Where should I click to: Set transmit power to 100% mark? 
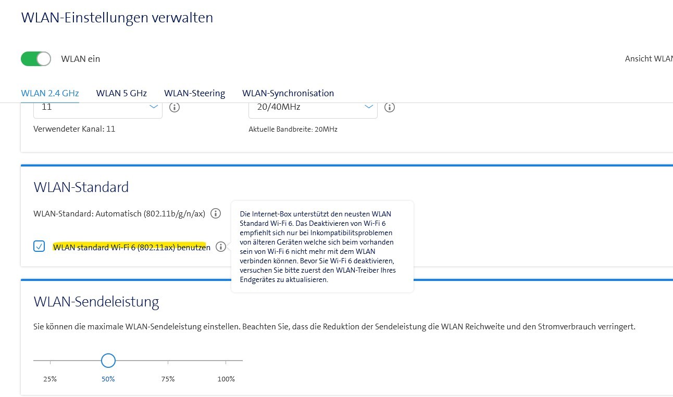pos(226,360)
